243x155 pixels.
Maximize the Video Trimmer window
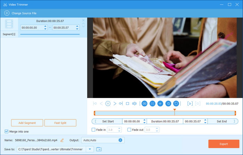tap(229, 4)
